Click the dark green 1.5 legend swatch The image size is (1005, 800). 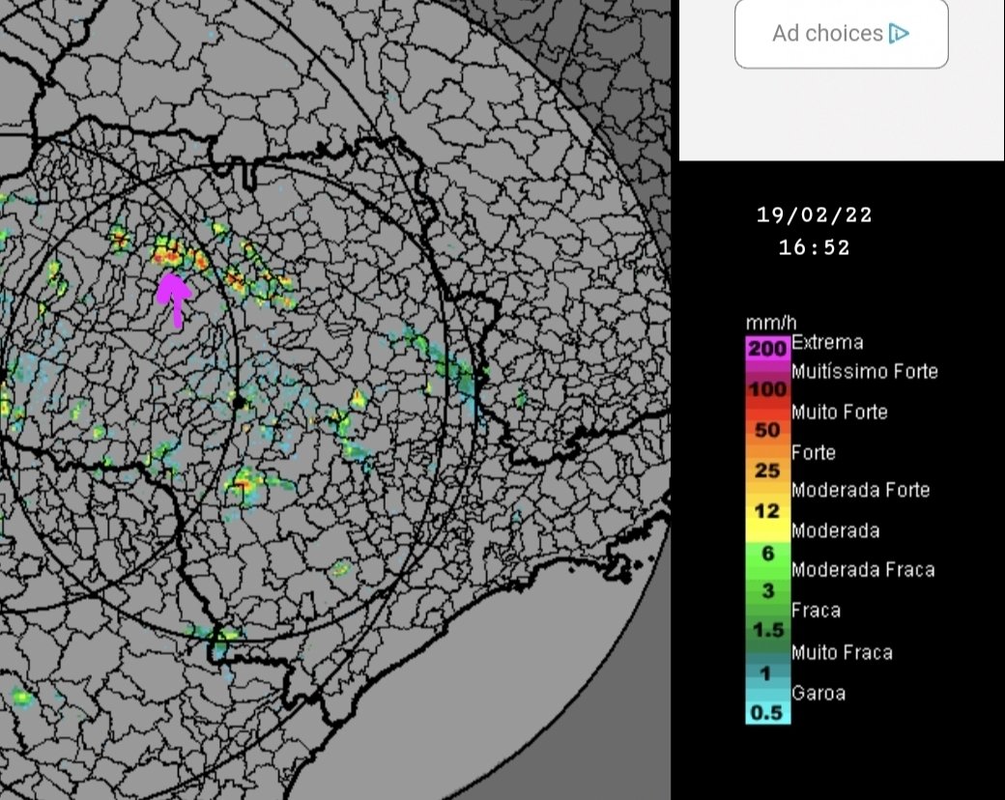tap(767, 630)
